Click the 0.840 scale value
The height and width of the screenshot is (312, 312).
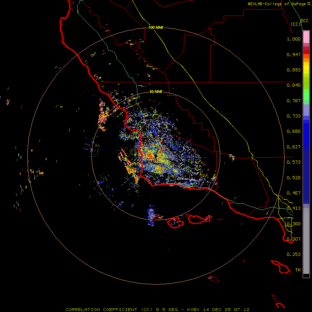[x=294, y=85]
